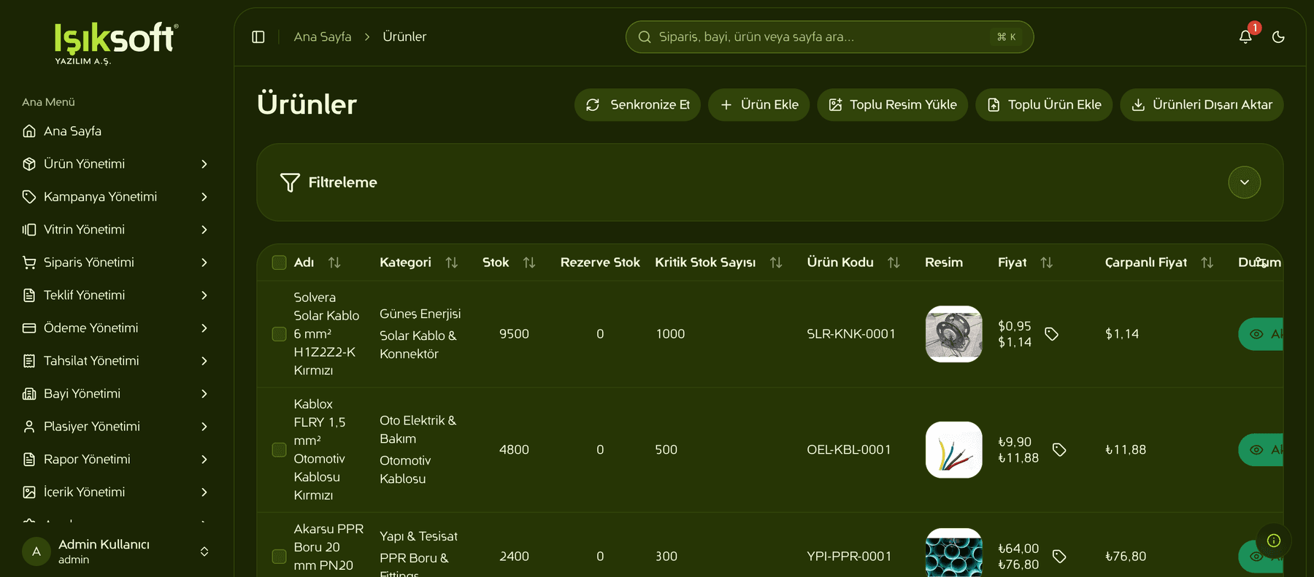Toggle status of the OEL-KBL-0001 product
1314x577 pixels.
coord(1261,450)
